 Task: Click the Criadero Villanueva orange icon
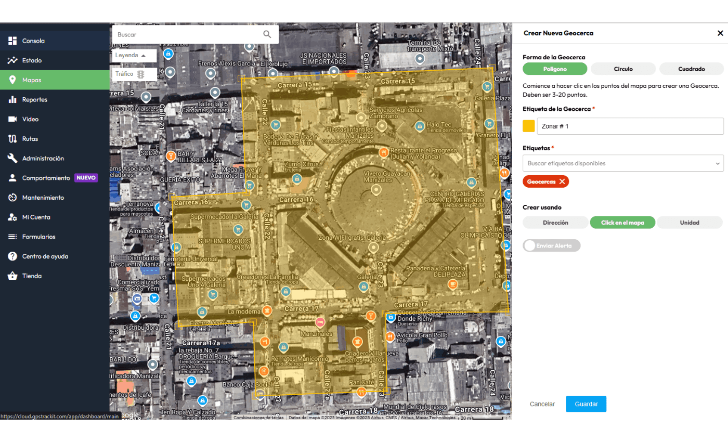358,341
